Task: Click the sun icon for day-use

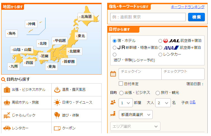Action: 57,102
